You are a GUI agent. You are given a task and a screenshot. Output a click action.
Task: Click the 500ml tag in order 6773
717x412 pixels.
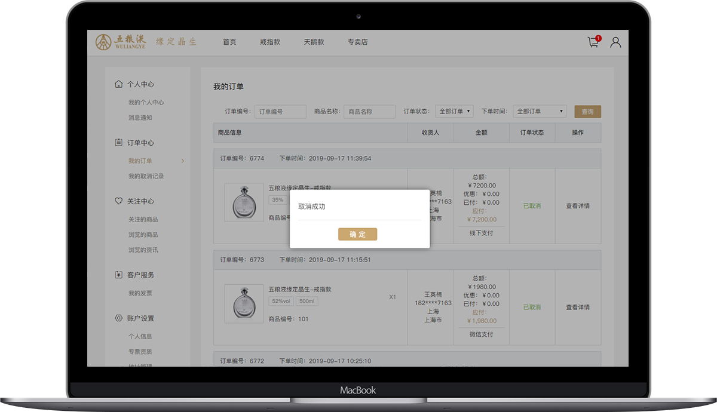(x=307, y=302)
